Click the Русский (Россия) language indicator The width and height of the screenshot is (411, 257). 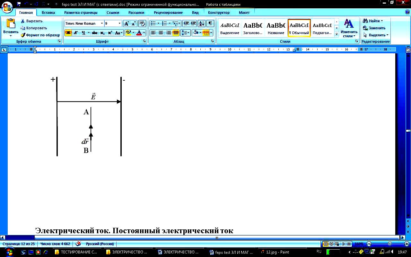(x=100, y=244)
